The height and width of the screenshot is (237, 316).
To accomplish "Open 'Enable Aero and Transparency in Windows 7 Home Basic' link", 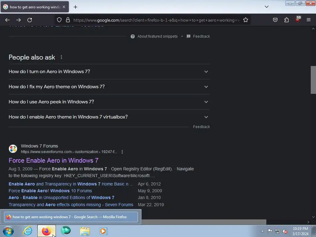I will (x=71, y=184).
